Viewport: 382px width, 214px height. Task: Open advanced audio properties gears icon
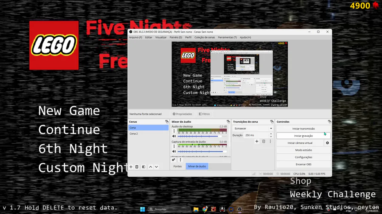point(174,159)
